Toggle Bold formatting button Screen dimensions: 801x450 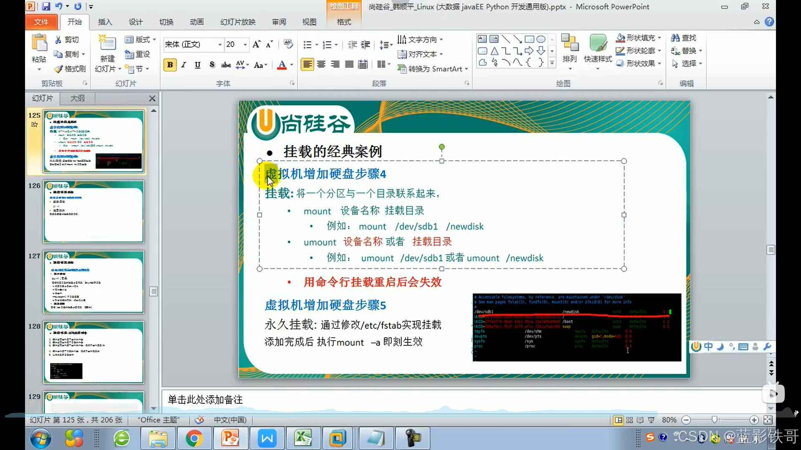(170, 65)
